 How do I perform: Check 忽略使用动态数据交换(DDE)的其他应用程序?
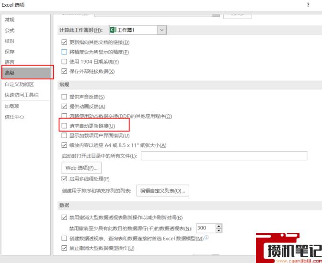pos(64,116)
